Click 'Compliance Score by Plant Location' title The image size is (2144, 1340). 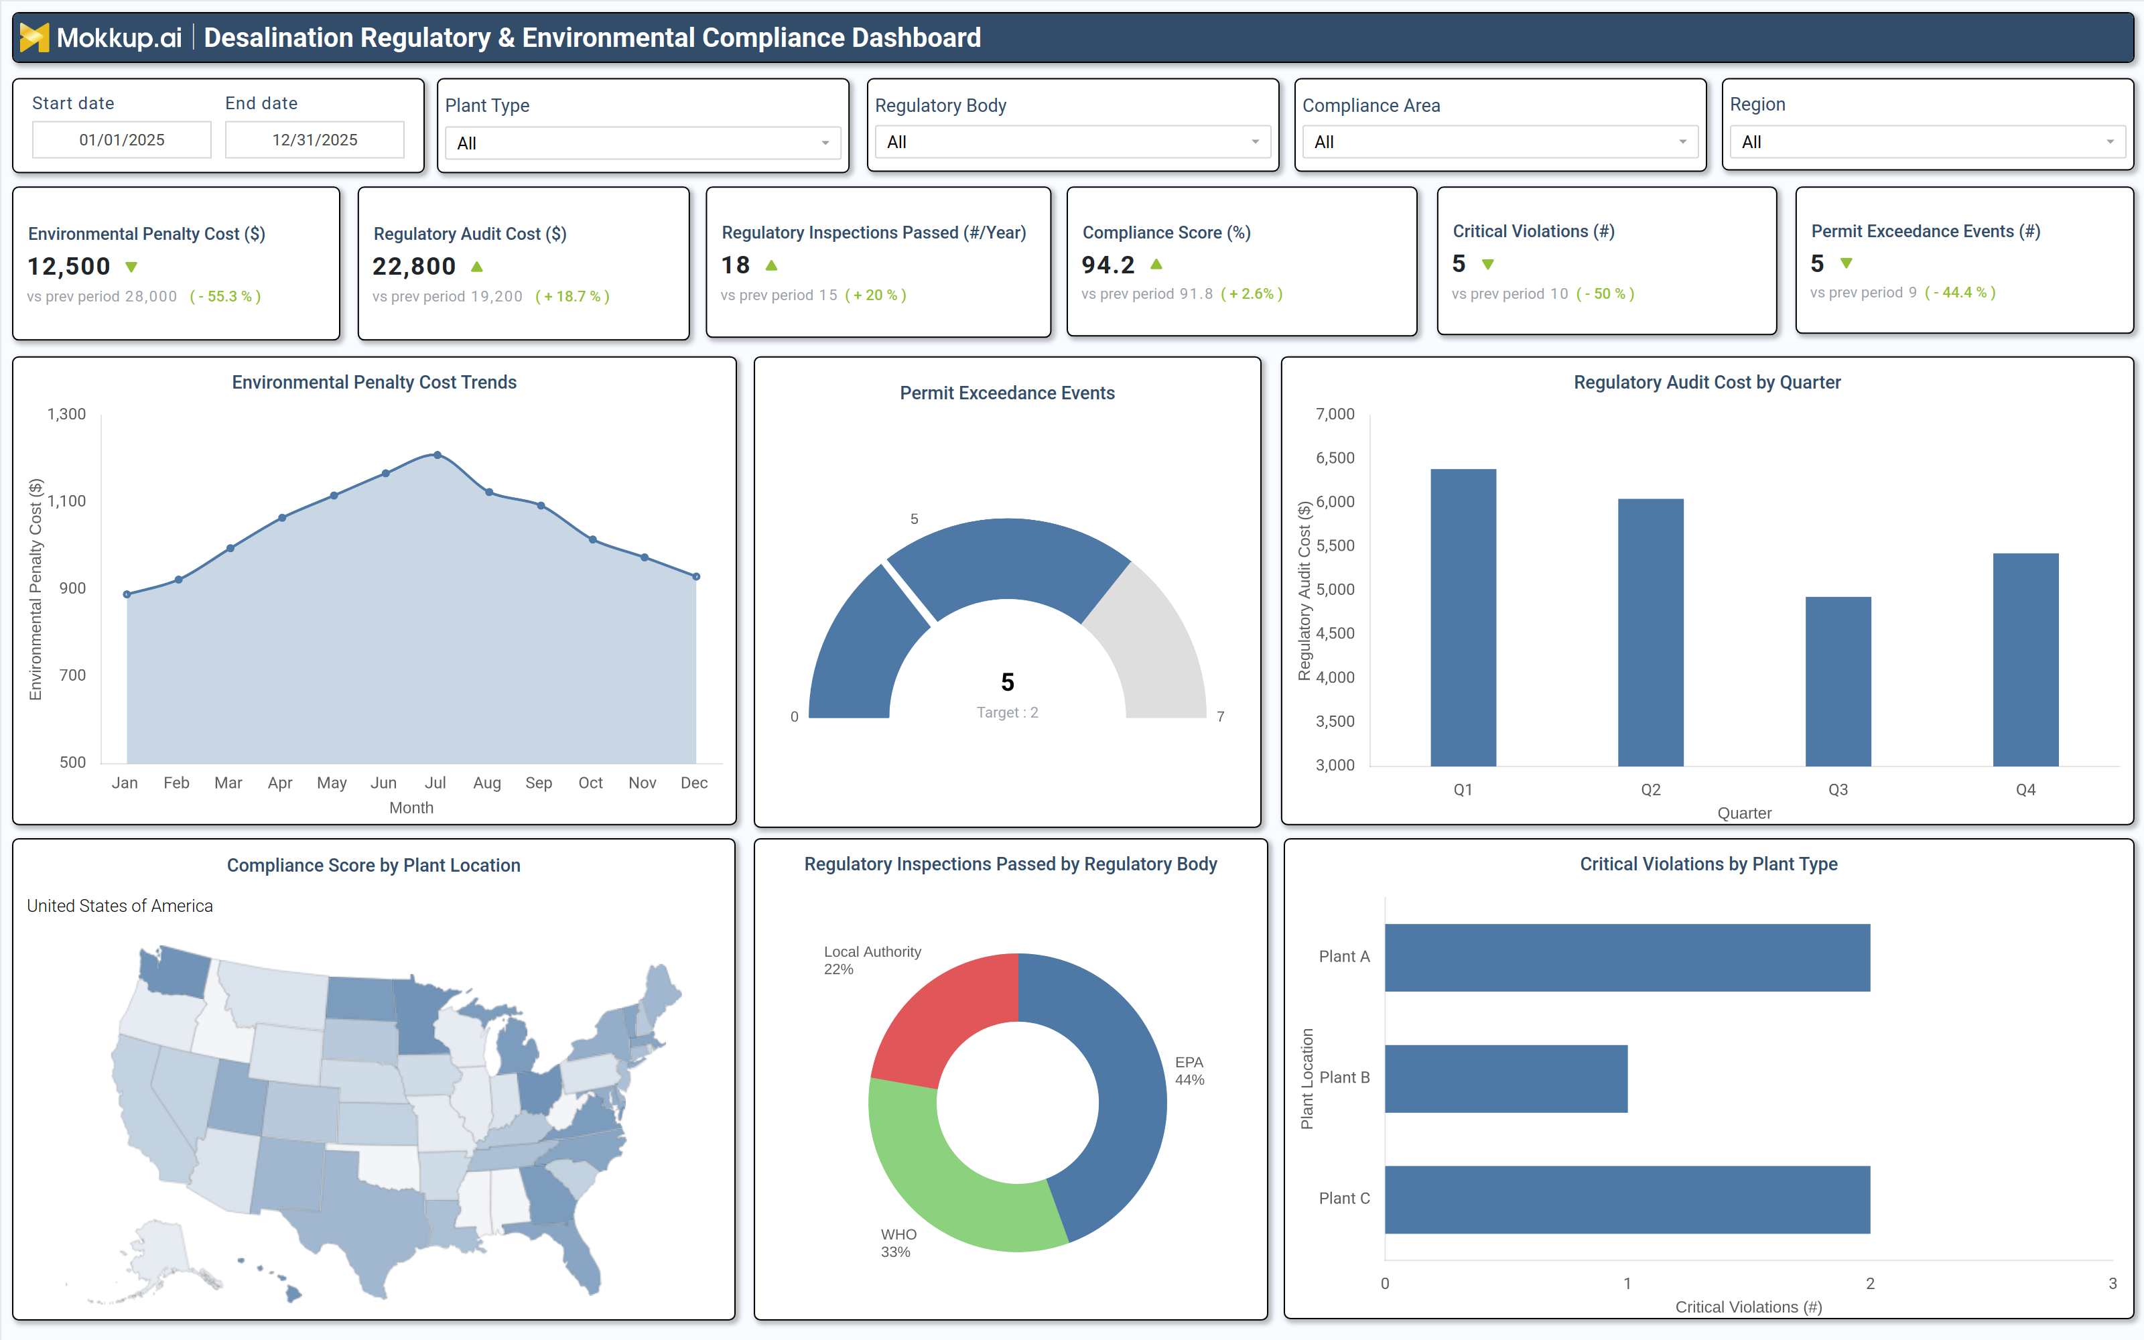374,866
